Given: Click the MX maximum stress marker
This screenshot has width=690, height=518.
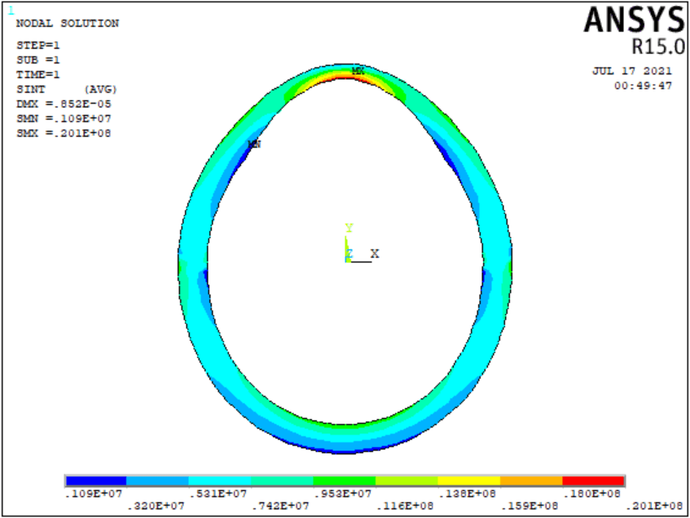Looking at the screenshot, I should pyautogui.click(x=358, y=72).
